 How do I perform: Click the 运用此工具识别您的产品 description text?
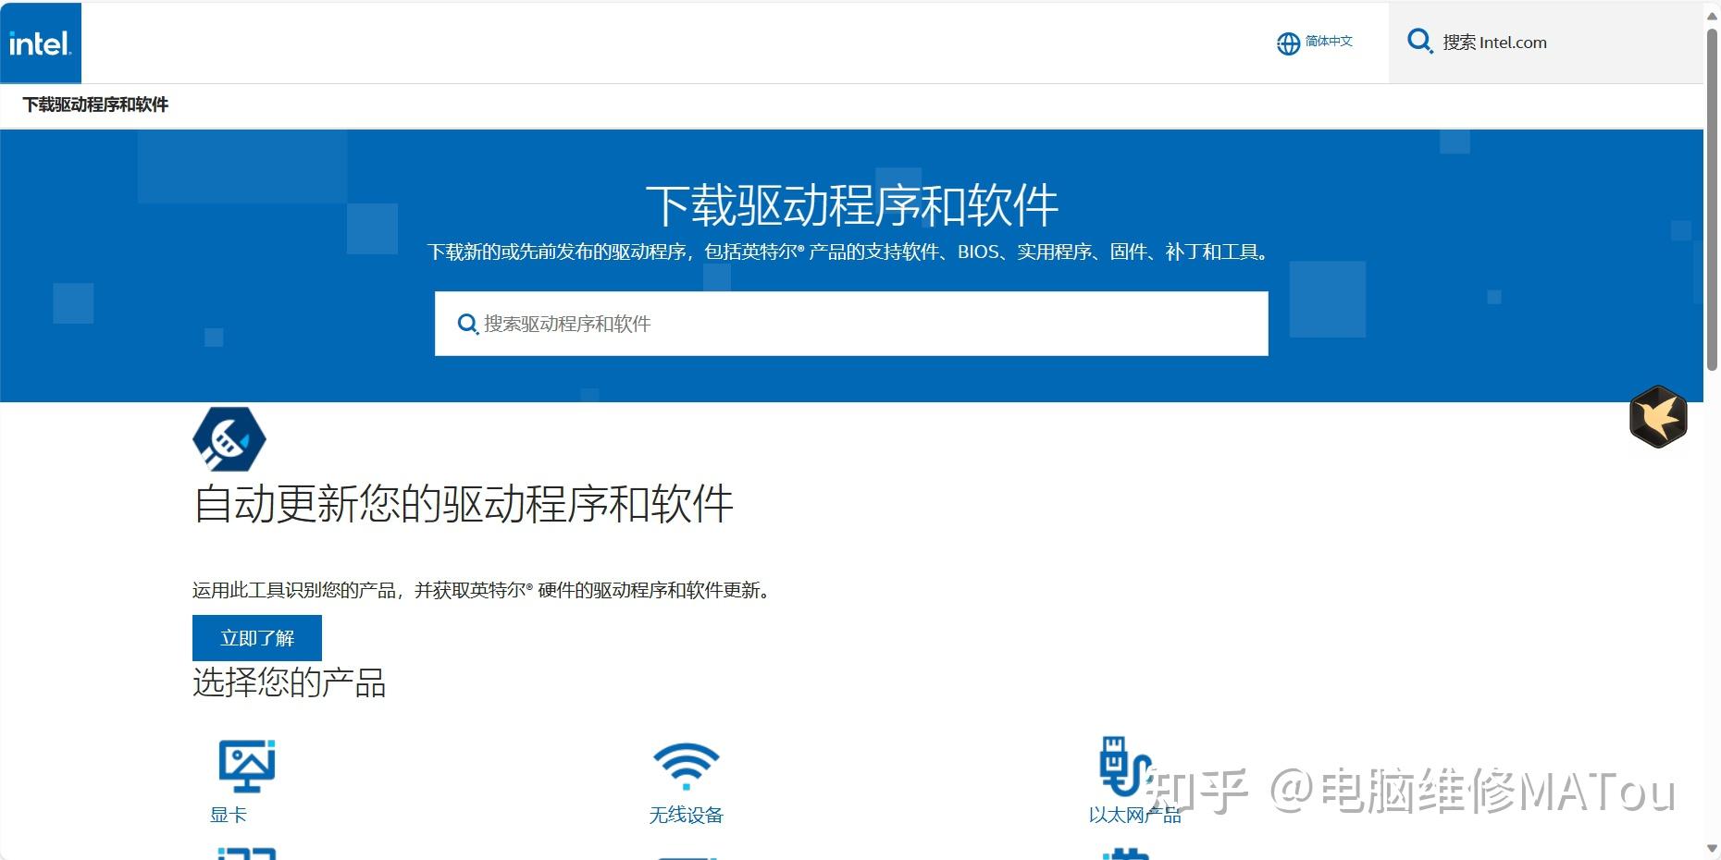coord(482,590)
